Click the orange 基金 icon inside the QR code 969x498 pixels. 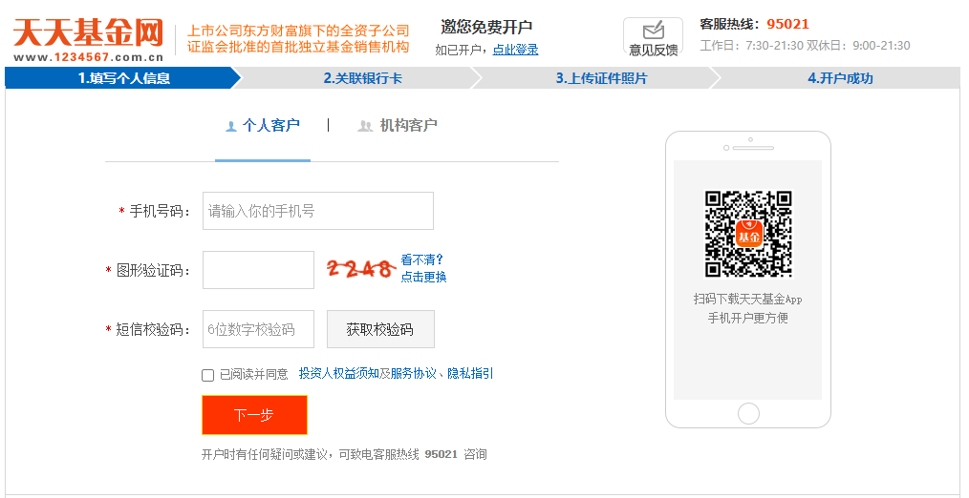coord(749,234)
